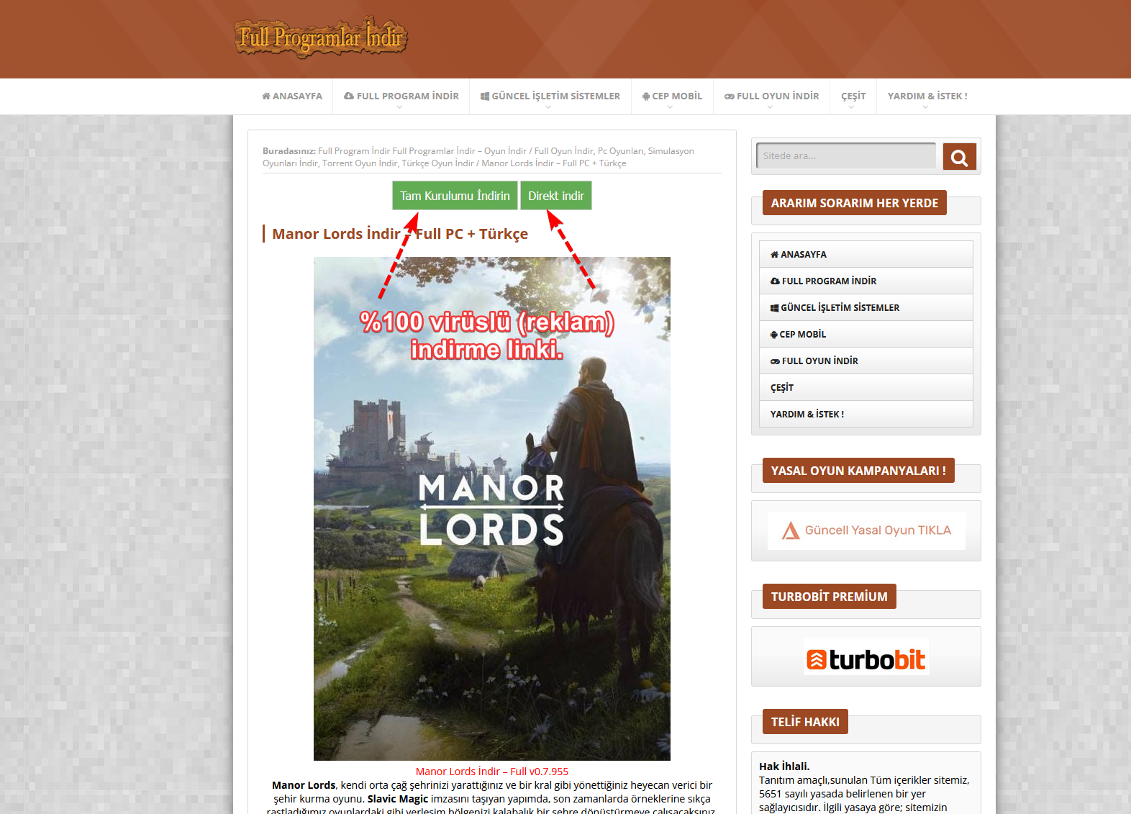The width and height of the screenshot is (1131, 814).
Task: Follow the 'Full Program İndir' breadcrumb link
Action: click(x=354, y=151)
